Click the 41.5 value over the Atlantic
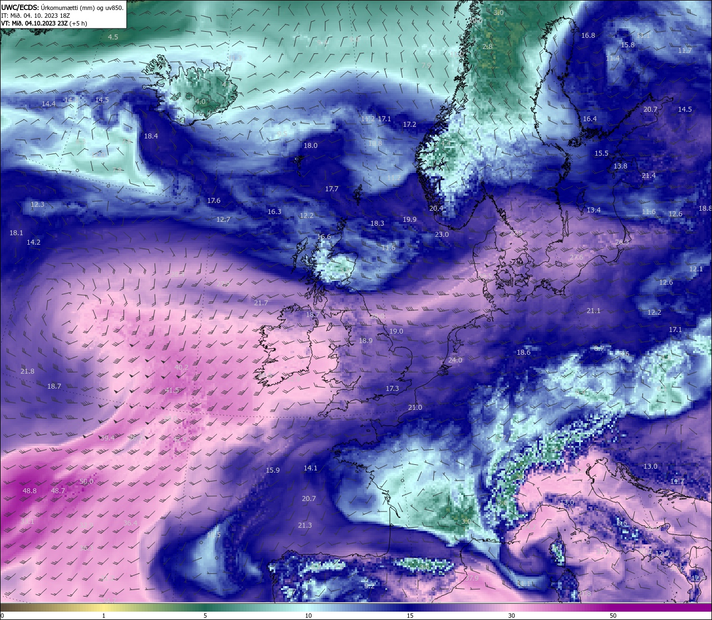The height and width of the screenshot is (620, 712). 172,390
